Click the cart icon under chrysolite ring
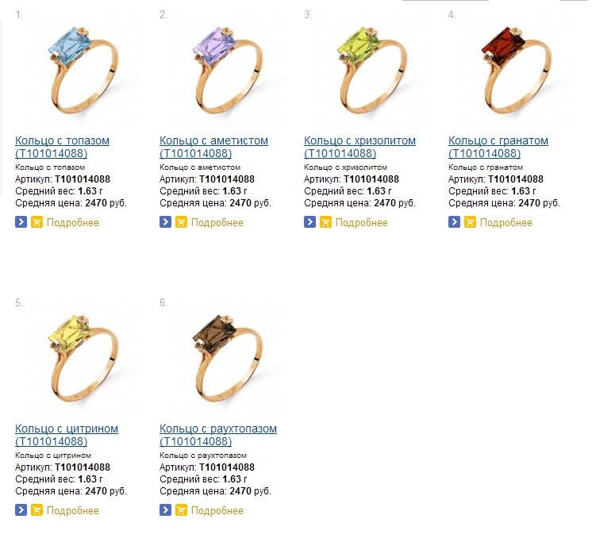Viewport: 592px width, 542px height. (x=325, y=221)
